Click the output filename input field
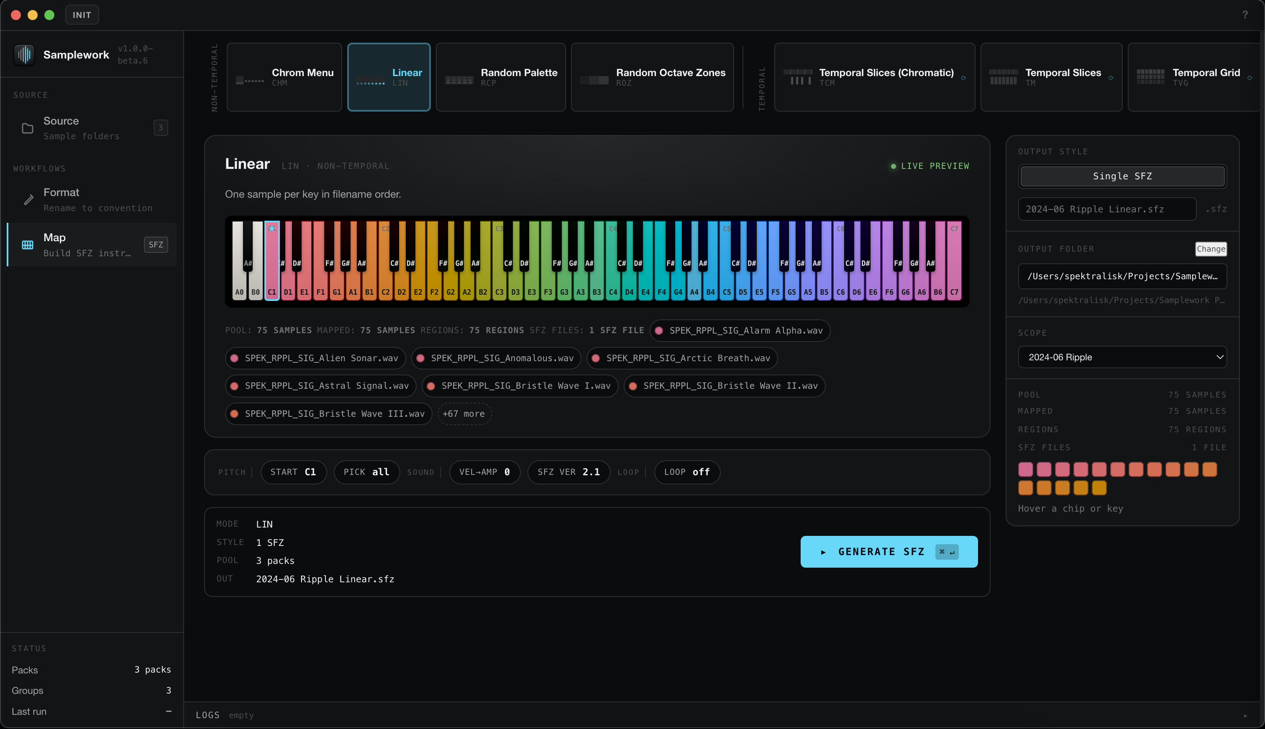This screenshot has height=729, width=1265. (1107, 209)
